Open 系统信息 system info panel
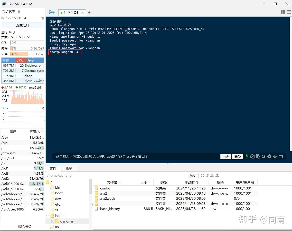The image size is (292, 231). pyautogui.click(x=22, y=25)
